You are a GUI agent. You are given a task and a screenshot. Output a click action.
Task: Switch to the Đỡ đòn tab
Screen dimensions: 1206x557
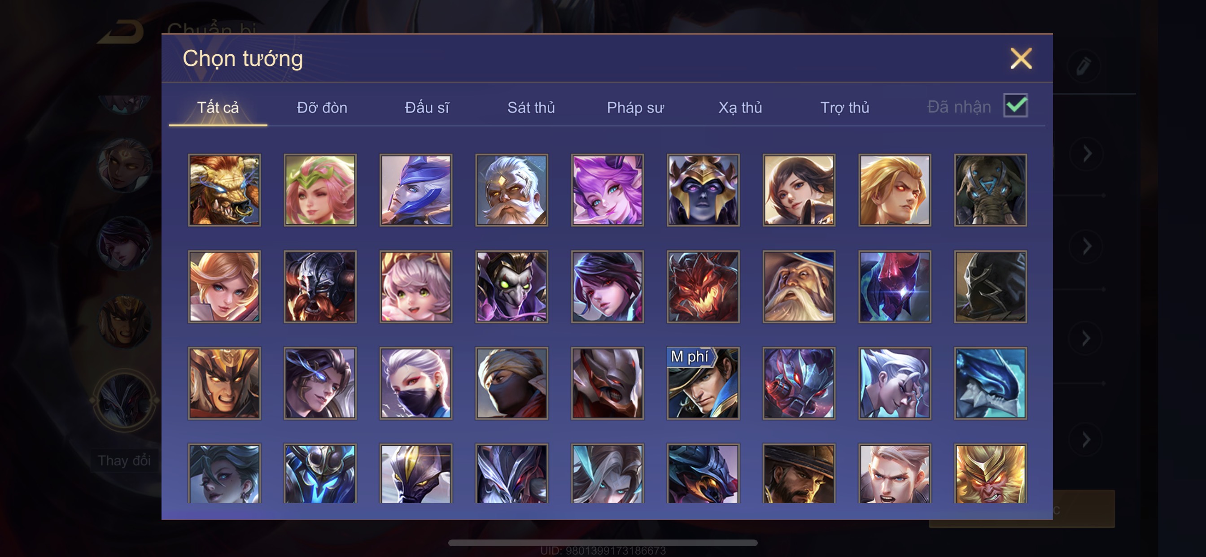tap(322, 108)
